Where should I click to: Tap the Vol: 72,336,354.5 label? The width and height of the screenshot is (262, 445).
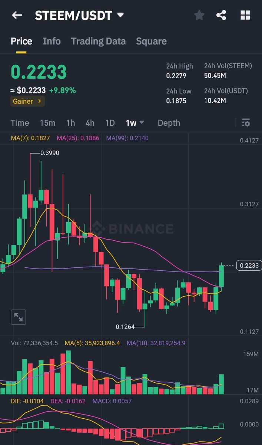34,343
